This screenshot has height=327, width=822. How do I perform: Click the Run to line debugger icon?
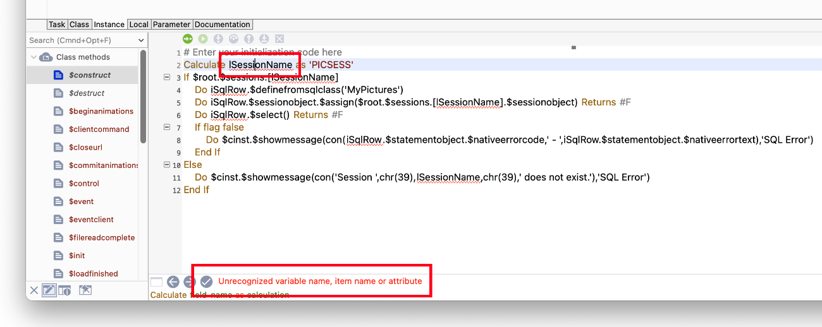click(x=264, y=39)
